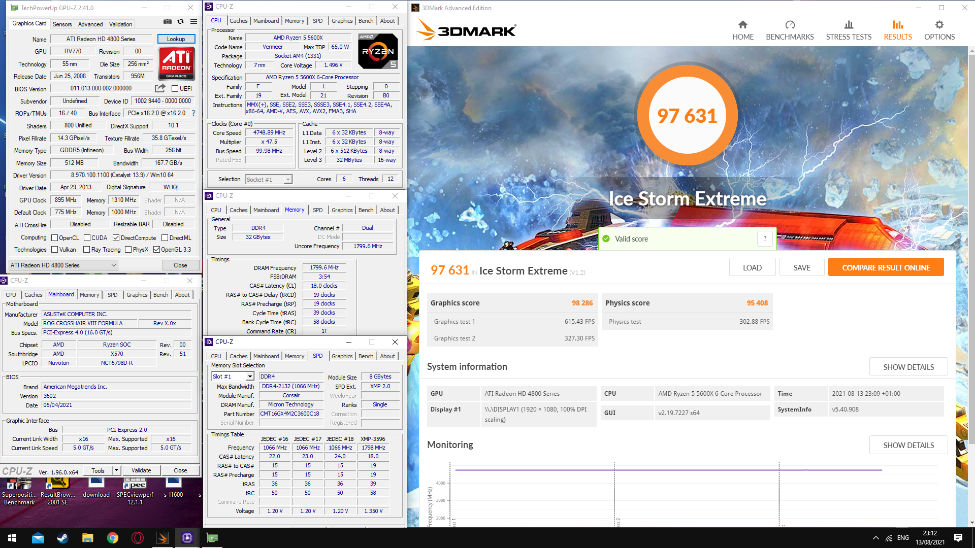
Task: Open About tab in CPU-Z SPD window
Action: pos(387,356)
